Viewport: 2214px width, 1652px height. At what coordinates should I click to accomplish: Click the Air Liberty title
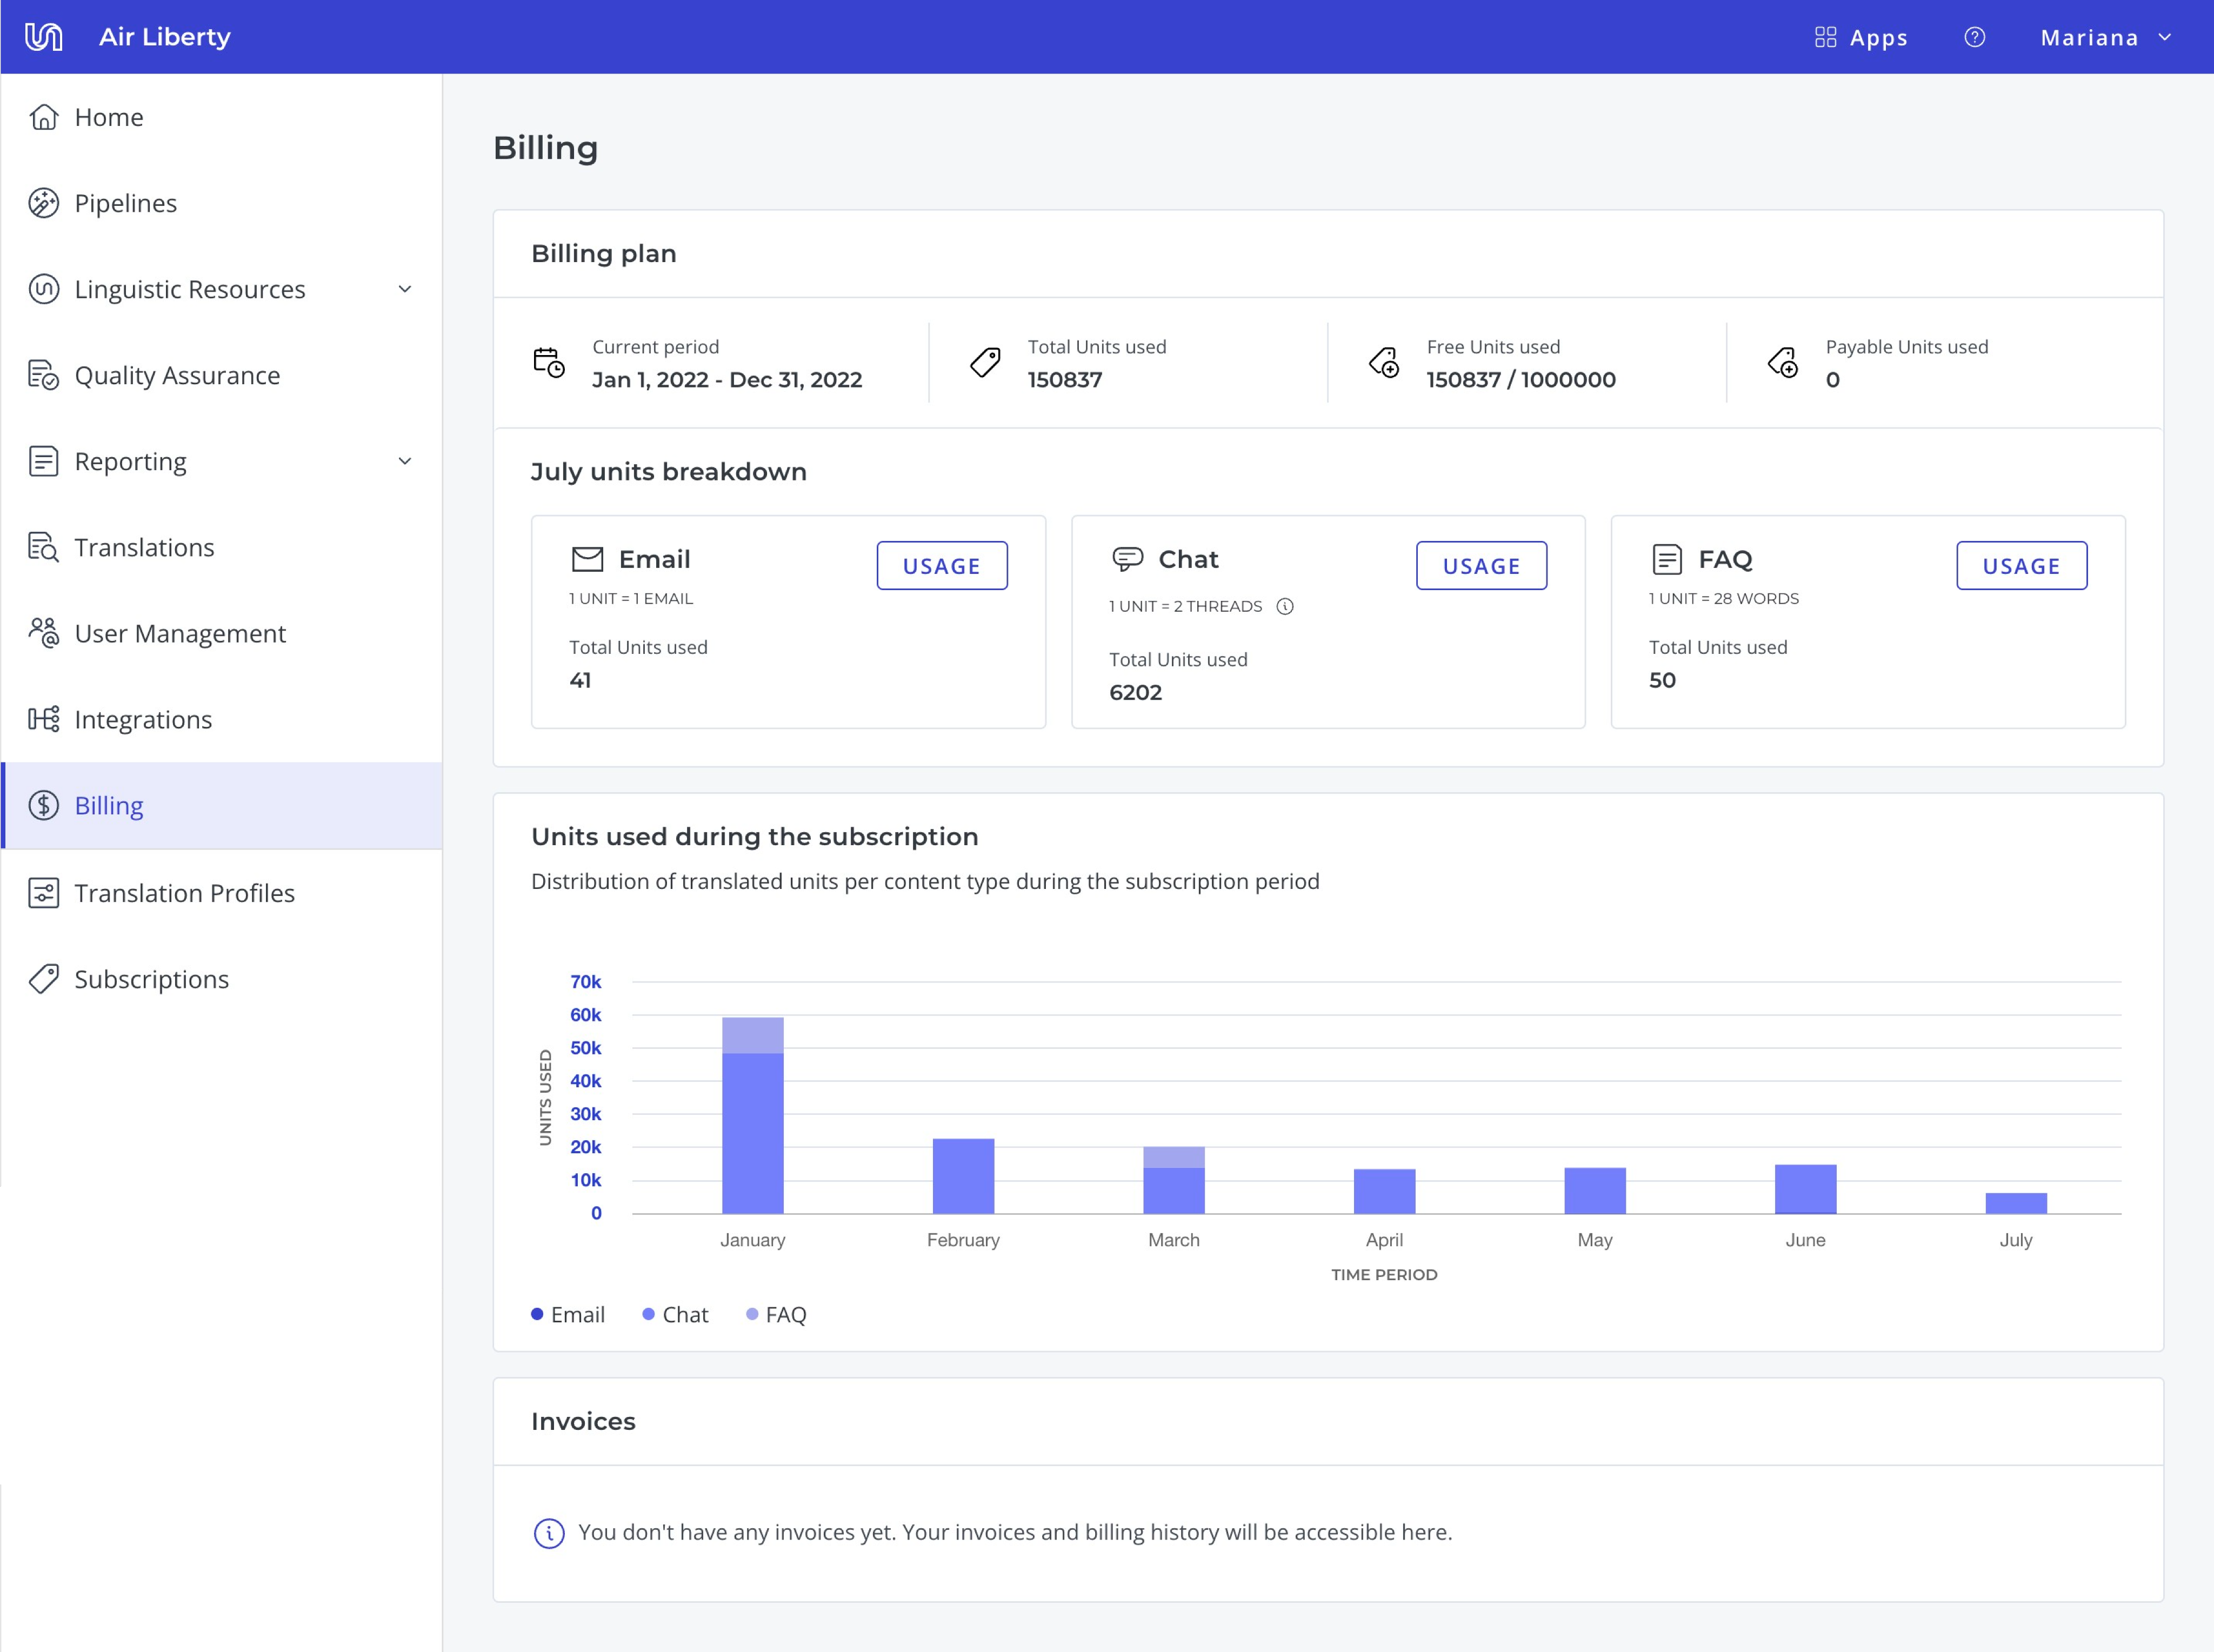click(x=165, y=37)
